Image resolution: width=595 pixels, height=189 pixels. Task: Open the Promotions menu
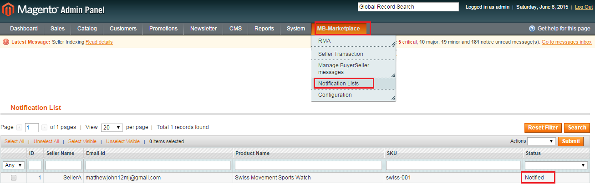[x=163, y=29]
